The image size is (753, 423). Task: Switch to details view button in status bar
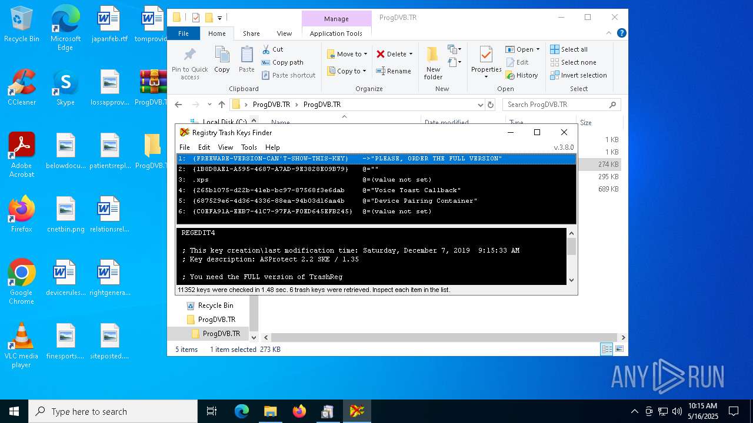pos(607,349)
